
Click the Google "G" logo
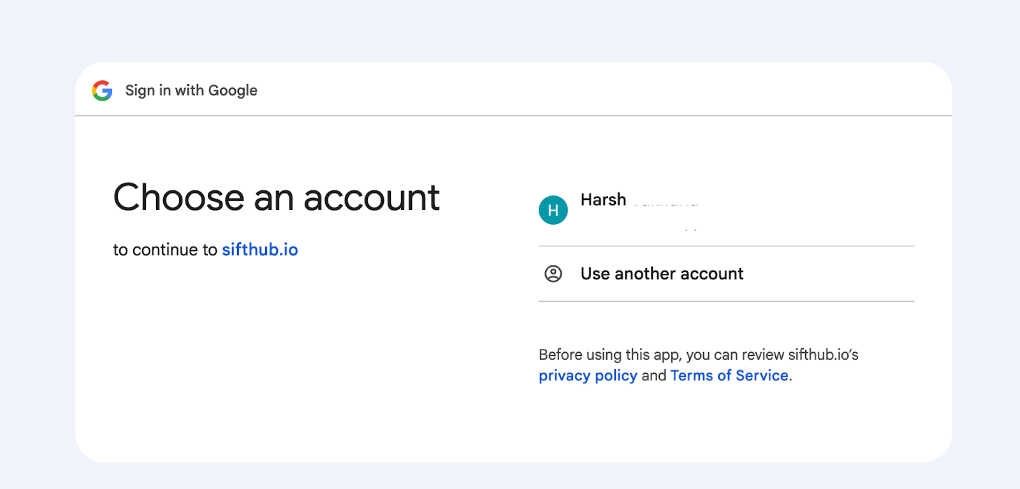102,90
